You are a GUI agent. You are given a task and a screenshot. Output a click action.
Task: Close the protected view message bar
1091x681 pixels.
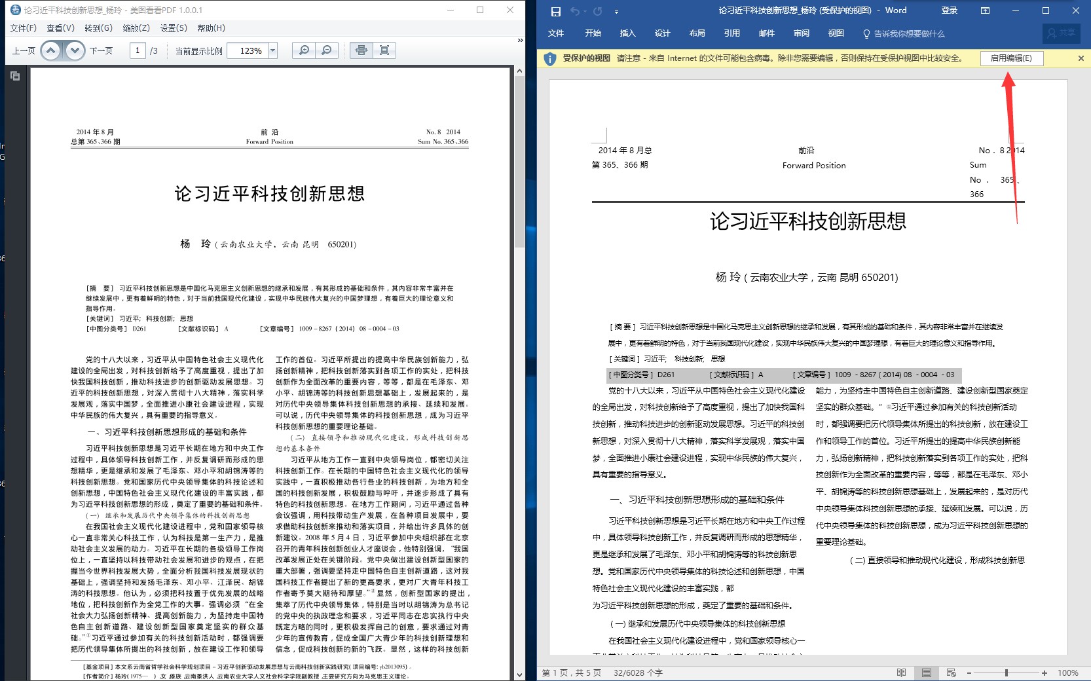[x=1081, y=58]
